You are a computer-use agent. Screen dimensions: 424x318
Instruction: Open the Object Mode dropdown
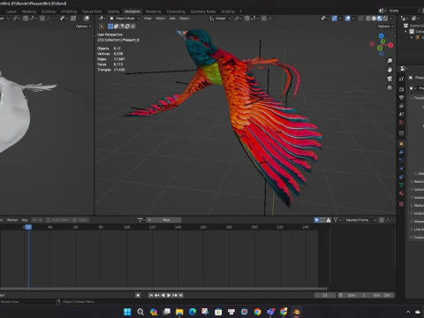point(125,19)
